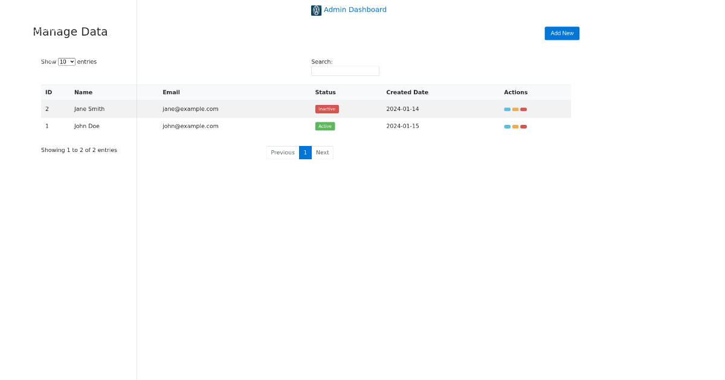
Task: Focus the Search input field
Action: pyautogui.click(x=345, y=71)
